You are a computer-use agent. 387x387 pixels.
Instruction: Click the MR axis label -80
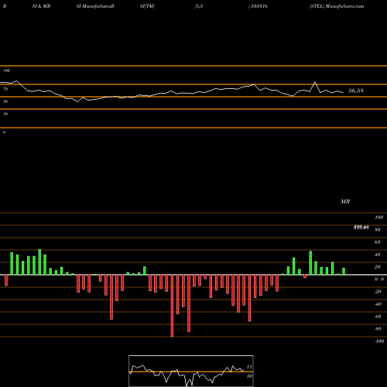[x=378, y=329]
